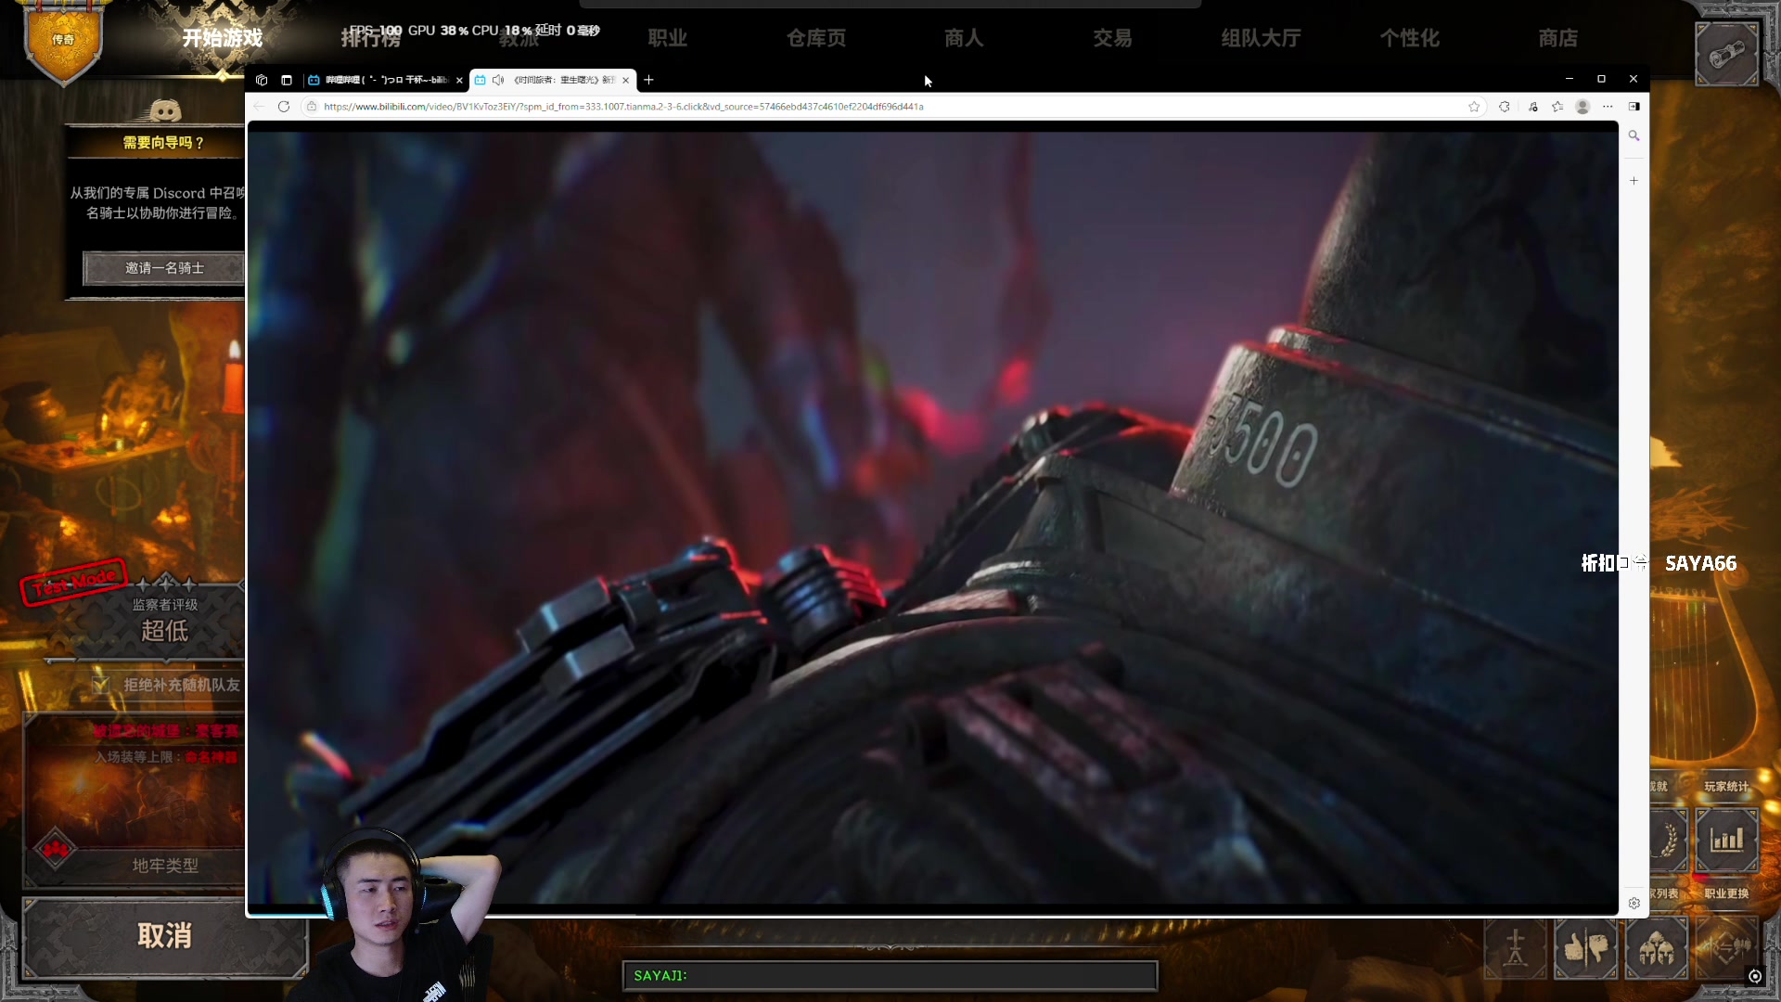Screen dimensions: 1781x1002
Task: Open the class swap axe icon
Action: point(1726,948)
